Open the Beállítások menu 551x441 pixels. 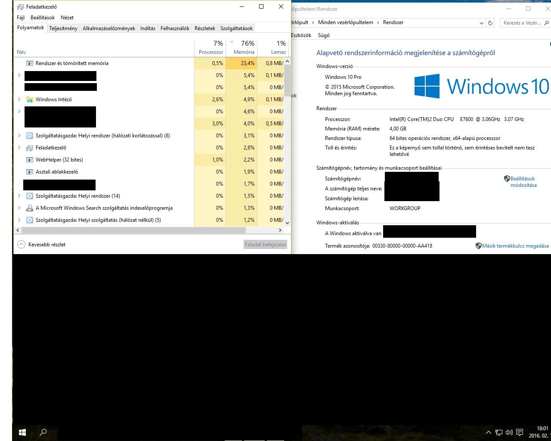click(x=43, y=18)
